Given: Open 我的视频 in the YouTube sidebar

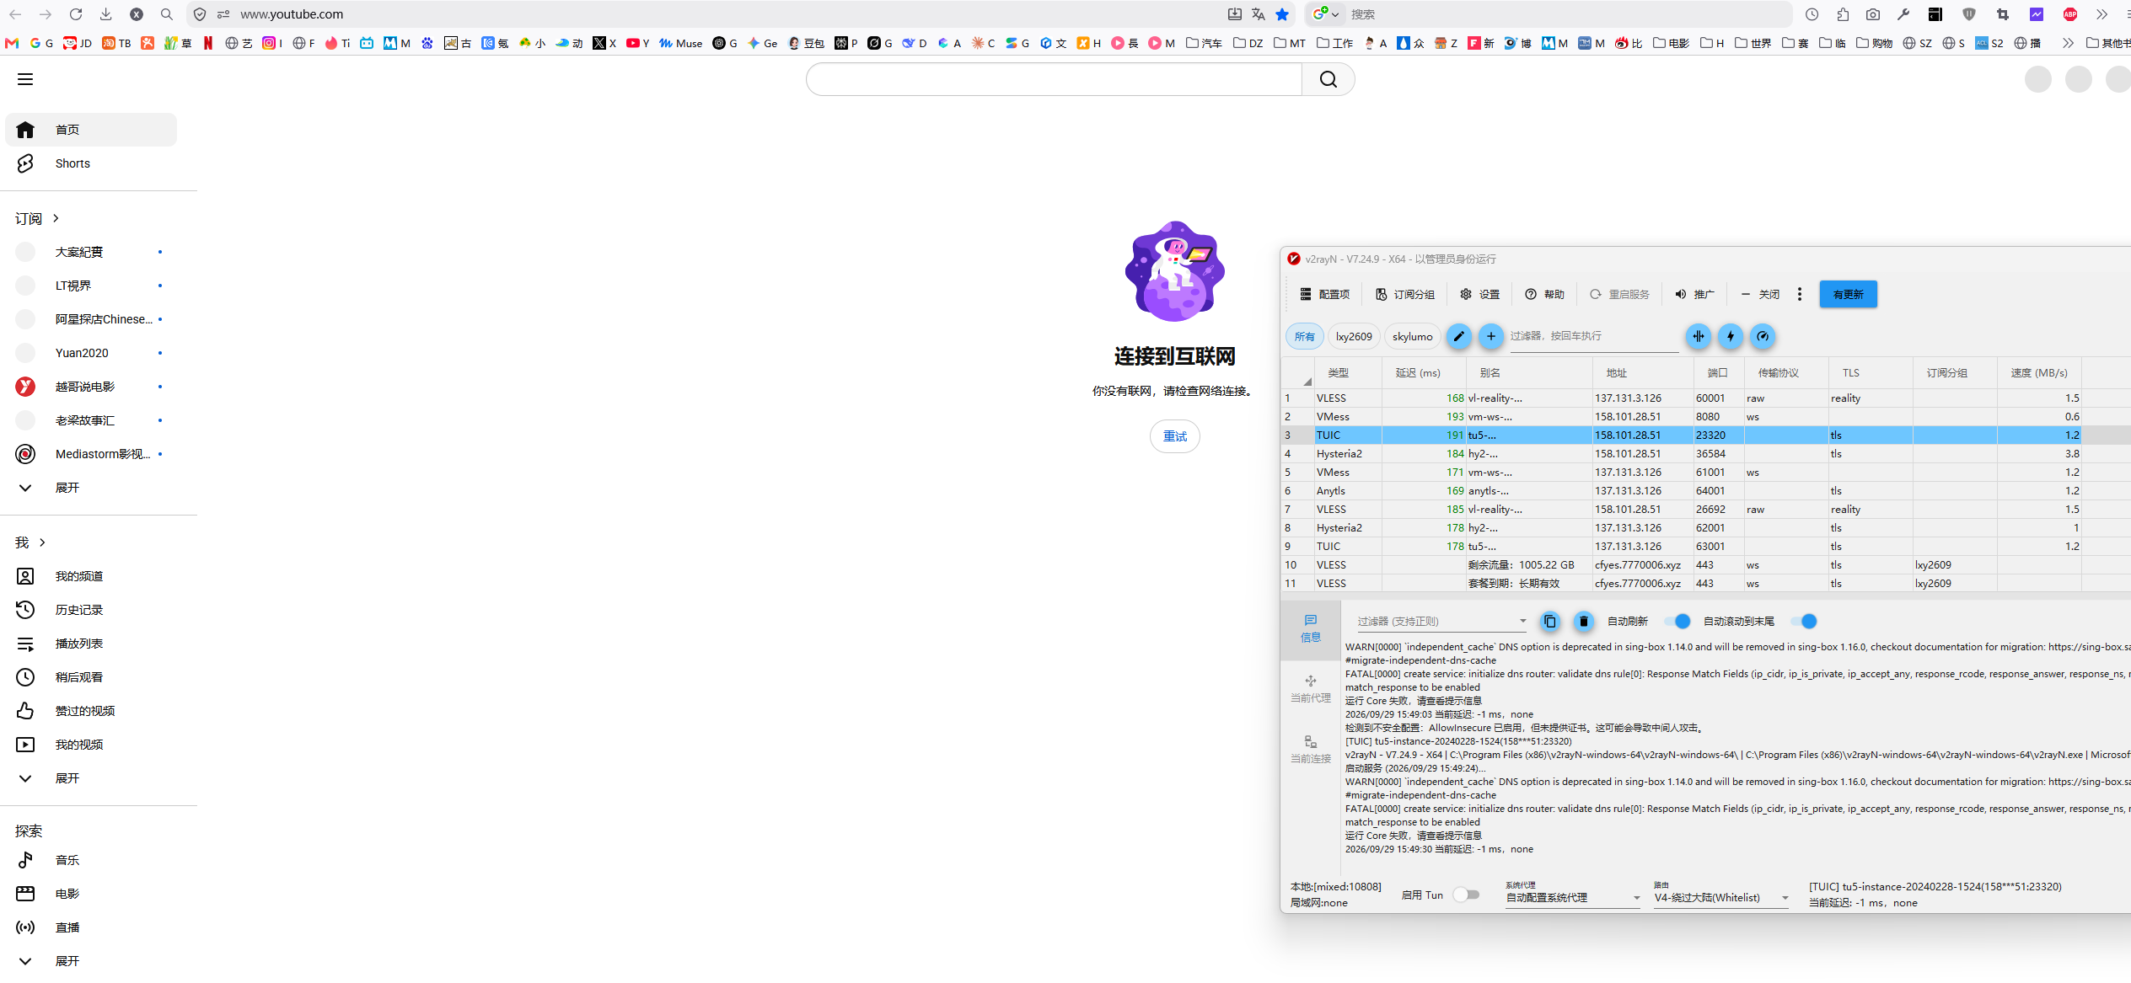Looking at the screenshot, I should (x=91, y=745).
